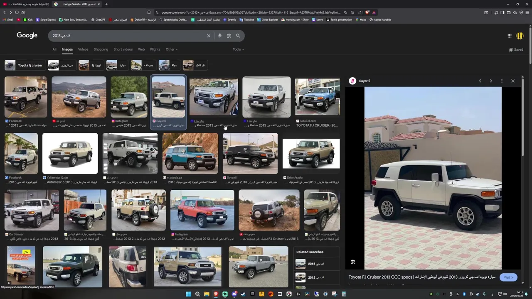532x299 pixels.
Task: Open Saved items
Action: point(516,49)
